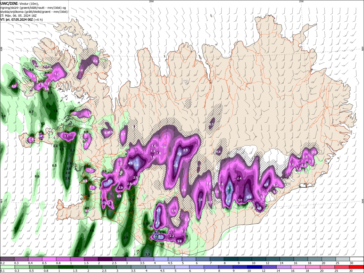Viewport: 364px width, 273px height.
Task: Click the rain legend swatch for 10–12 mm
Action: tap(255, 267)
